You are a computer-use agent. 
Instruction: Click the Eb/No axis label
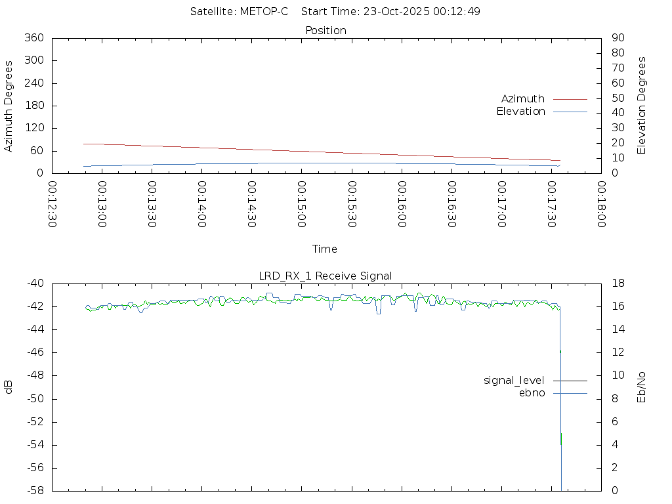point(642,387)
